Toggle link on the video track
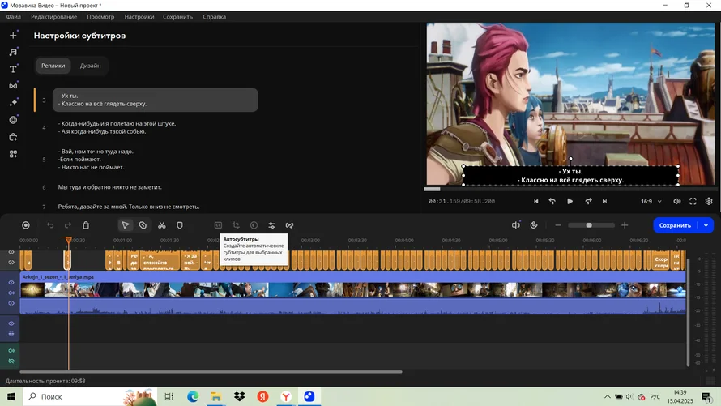The width and height of the screenshot is (721, 406). [x=11, y=303]
